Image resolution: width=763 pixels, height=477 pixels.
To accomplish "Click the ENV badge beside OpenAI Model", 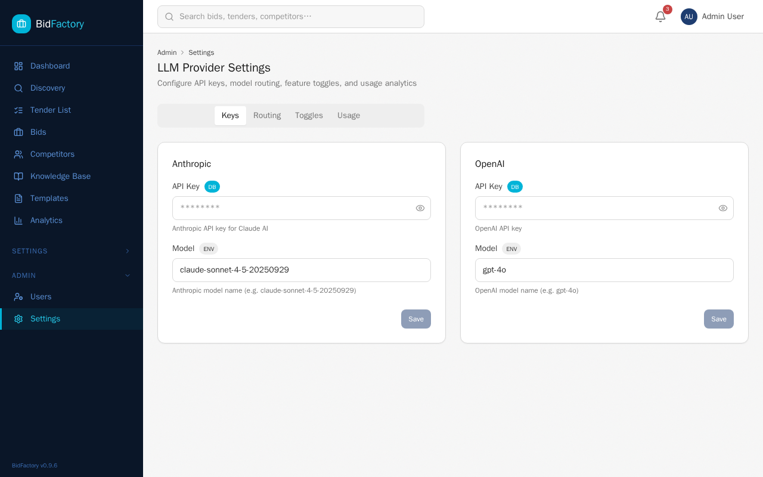I will pos(511,249).
